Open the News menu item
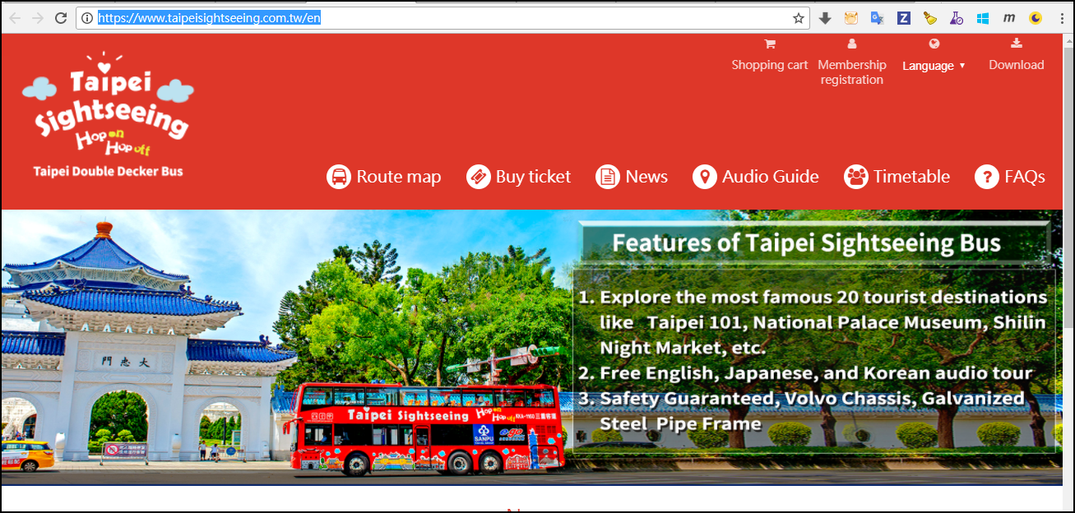 (632, 177)
